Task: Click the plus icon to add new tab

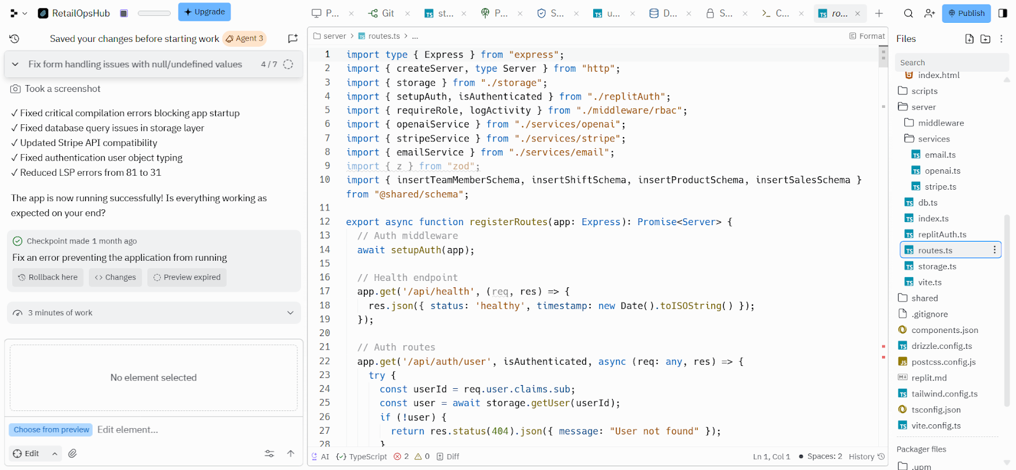Action: [x=879, y=13]
